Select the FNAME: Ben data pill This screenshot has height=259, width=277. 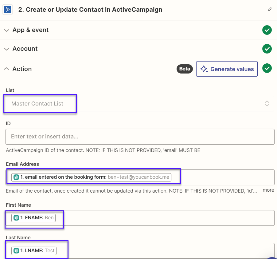coord(33,217)
